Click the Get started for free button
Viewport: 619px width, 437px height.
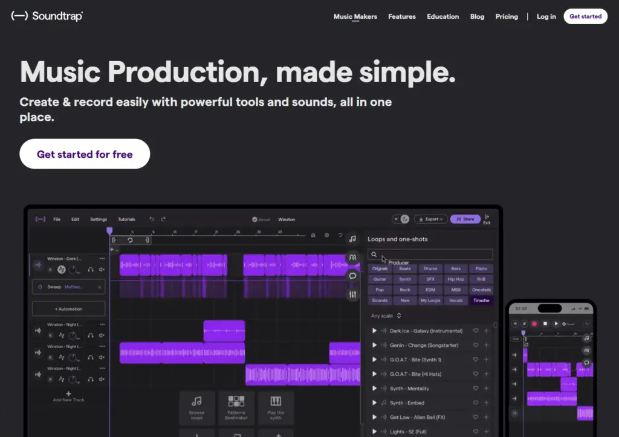85,154
